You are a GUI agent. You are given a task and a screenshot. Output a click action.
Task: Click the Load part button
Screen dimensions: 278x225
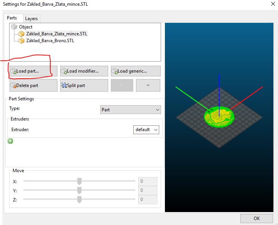(x=33, y=71)
